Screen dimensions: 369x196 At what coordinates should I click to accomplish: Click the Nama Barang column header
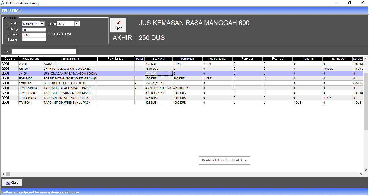coord(70,59)
